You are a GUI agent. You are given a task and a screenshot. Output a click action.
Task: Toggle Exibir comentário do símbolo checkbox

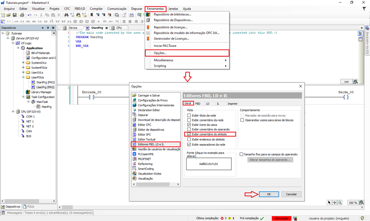click(189, 134)
